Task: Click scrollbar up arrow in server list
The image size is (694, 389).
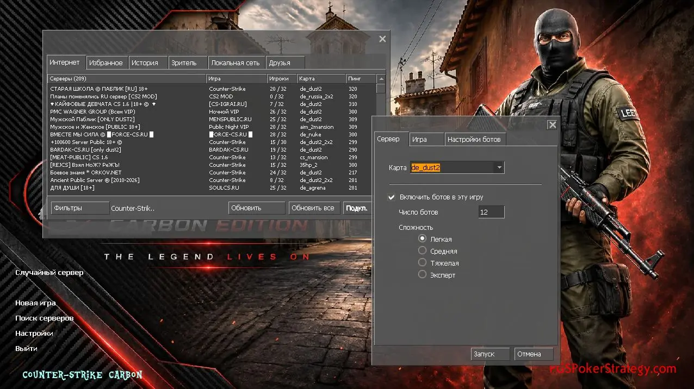Action: pos(381,79)
